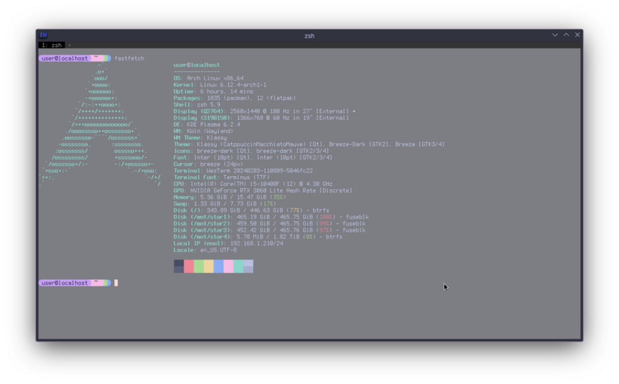Click the yellow color block
This screenshot has width=619, height=384.
pos(209,266)
